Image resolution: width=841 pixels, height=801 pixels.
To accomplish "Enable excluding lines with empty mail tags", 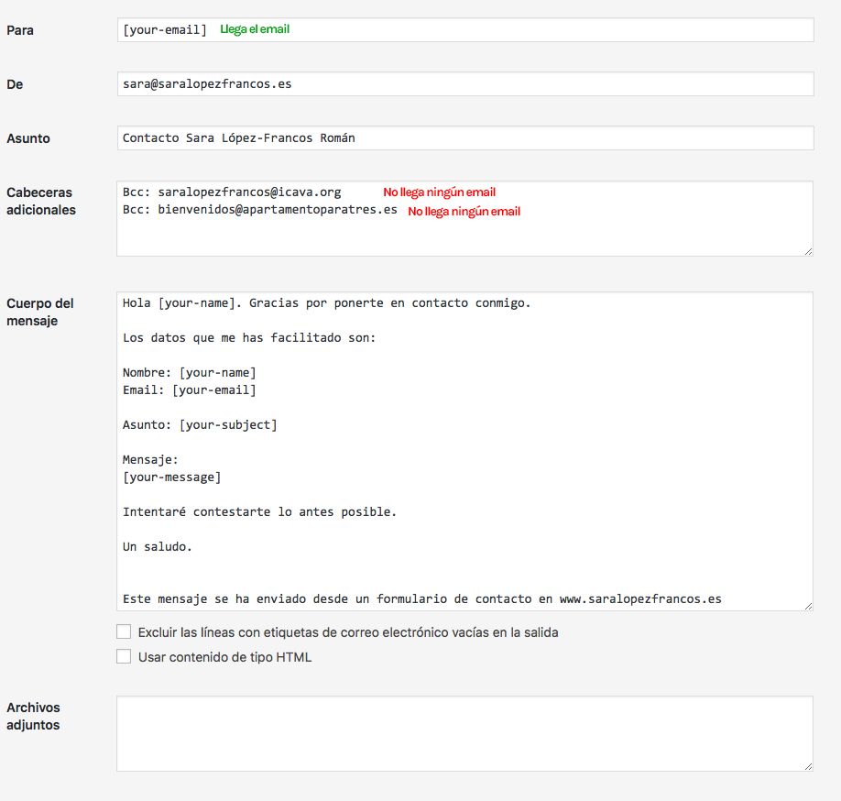I will (124, 631).
